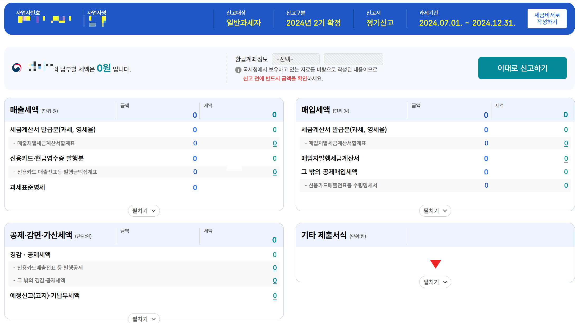Screen dimensions: 577x323
Task: Open 매출처별세금계산서합계표 tax amount link
Action: [x=275, y=143]
